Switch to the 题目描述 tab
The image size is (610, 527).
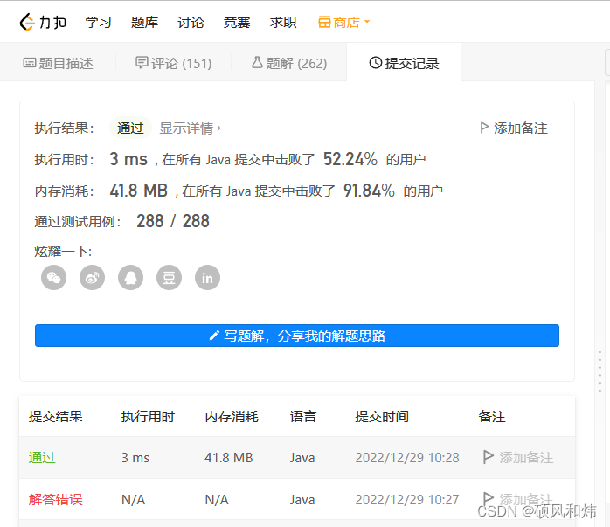pyautogui.click(x=58, y=63)
